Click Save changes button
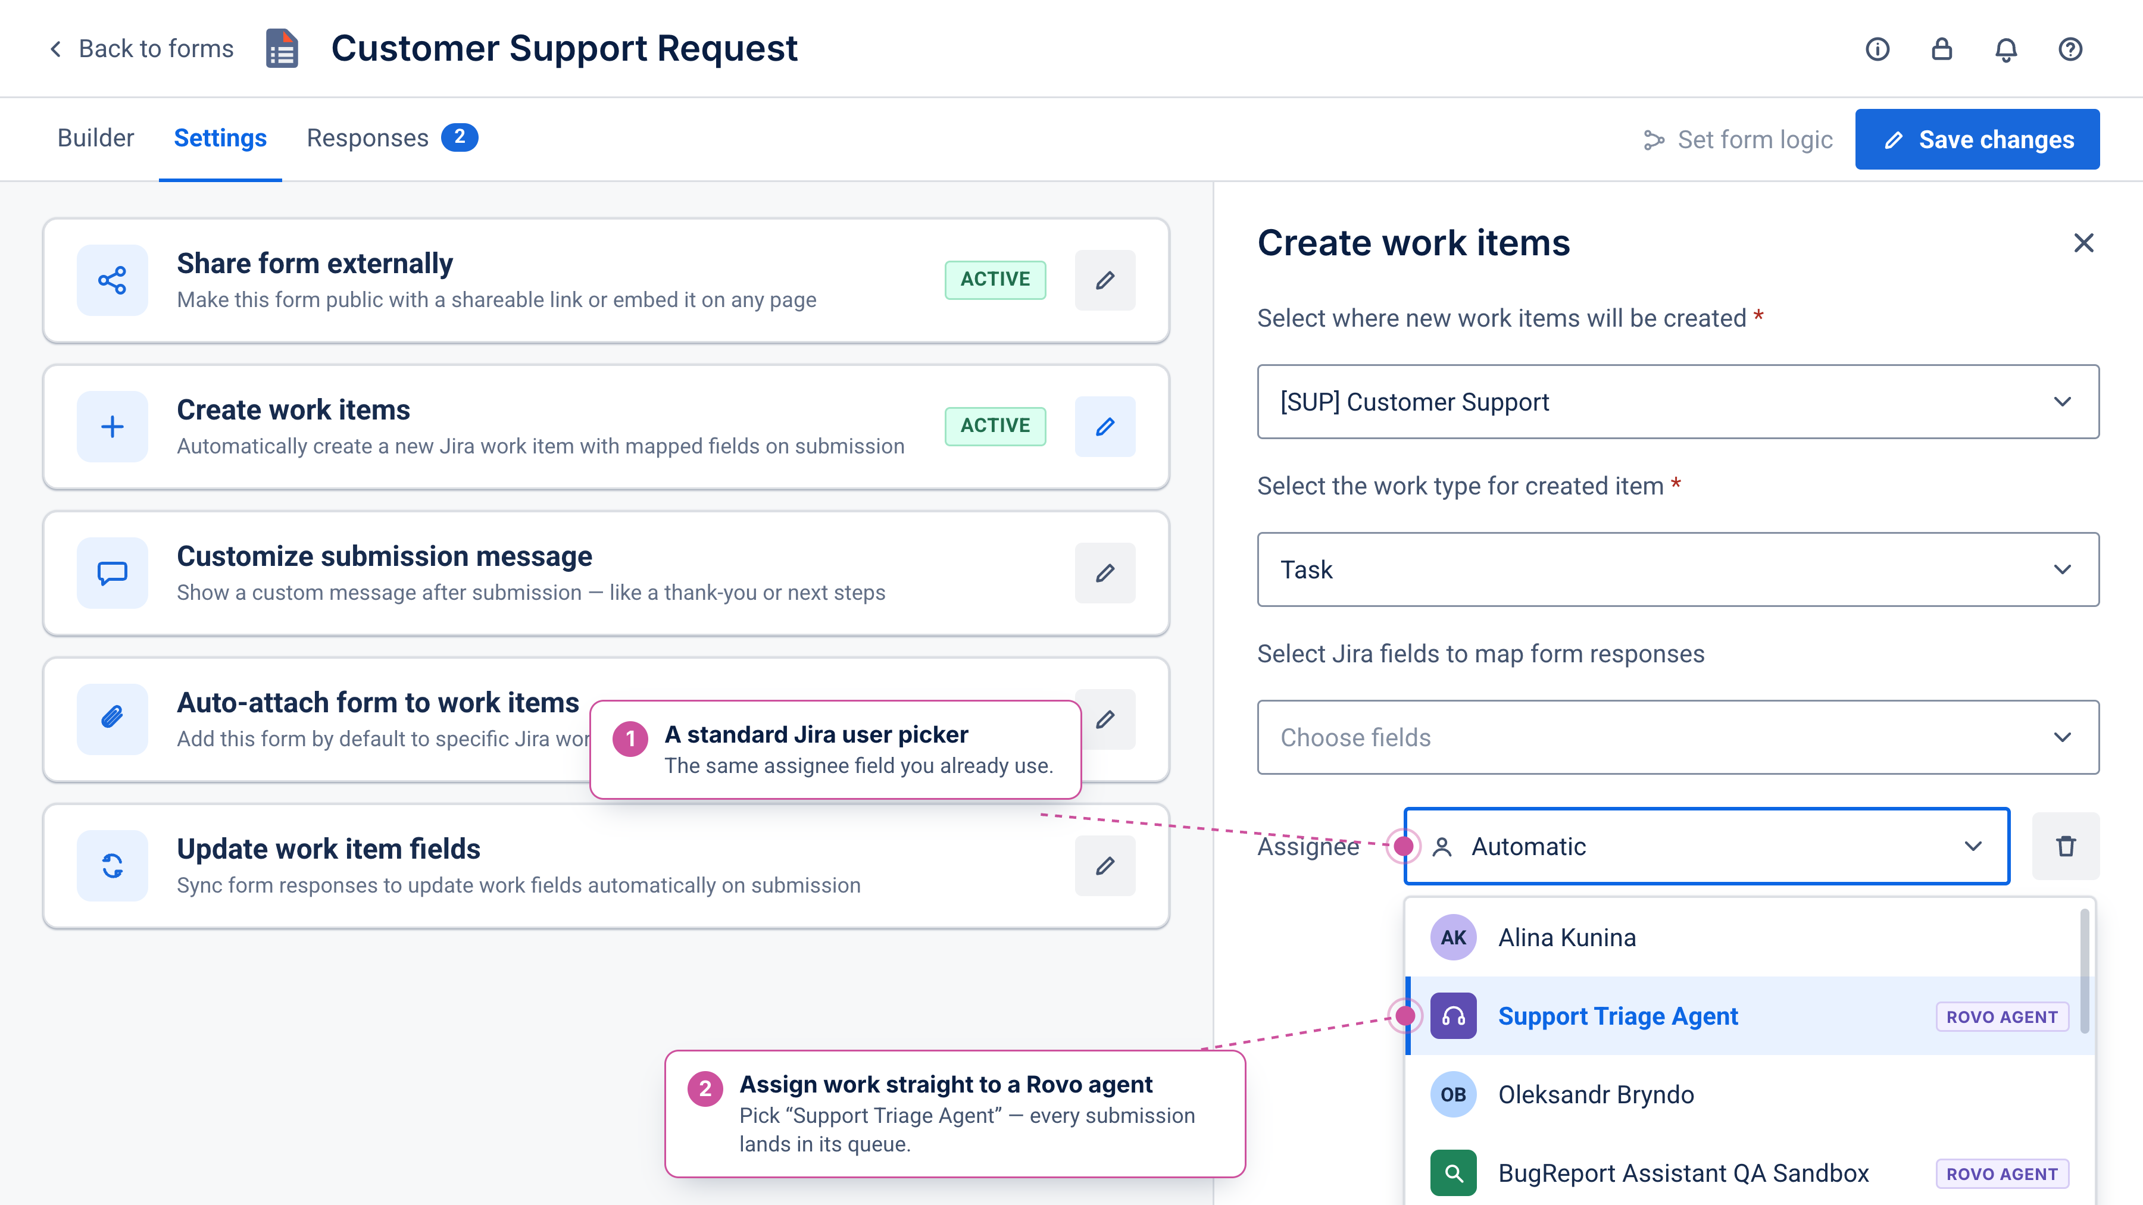The image size is (2143, 1205). click(x=1976, y=139)
